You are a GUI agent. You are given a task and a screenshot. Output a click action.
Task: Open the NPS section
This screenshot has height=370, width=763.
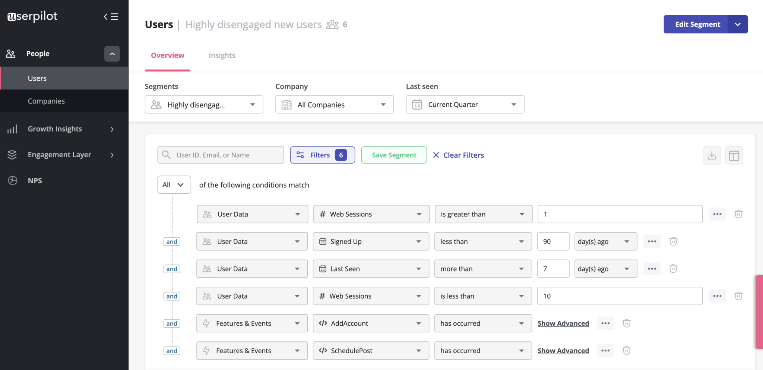12,180
